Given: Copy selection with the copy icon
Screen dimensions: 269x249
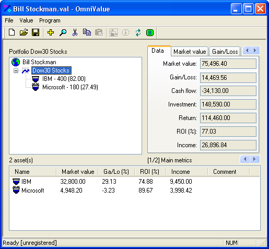Looking at the screenshot, I should tap(87, 32).
